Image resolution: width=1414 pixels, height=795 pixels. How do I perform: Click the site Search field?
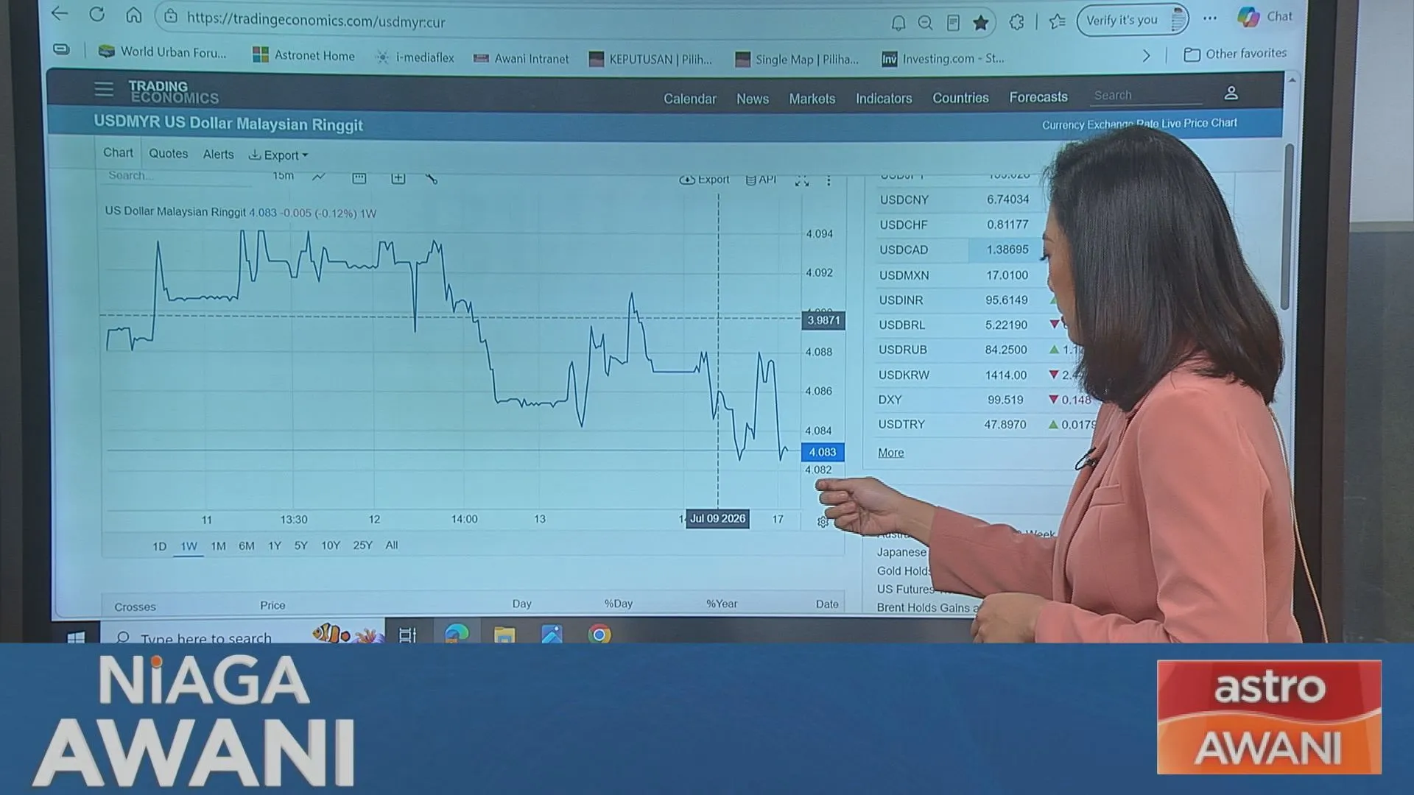(1146, 96)
